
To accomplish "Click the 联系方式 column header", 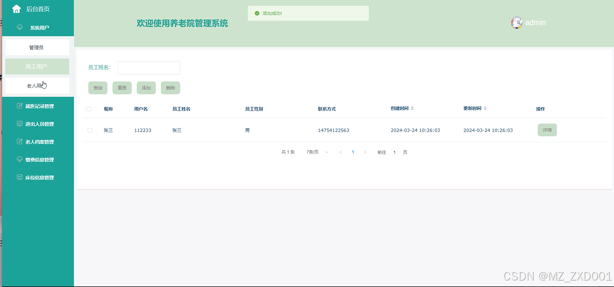I will 327,109.
